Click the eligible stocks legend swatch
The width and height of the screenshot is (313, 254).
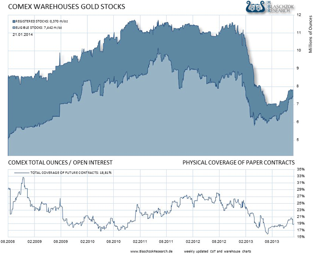pos(14,28)
